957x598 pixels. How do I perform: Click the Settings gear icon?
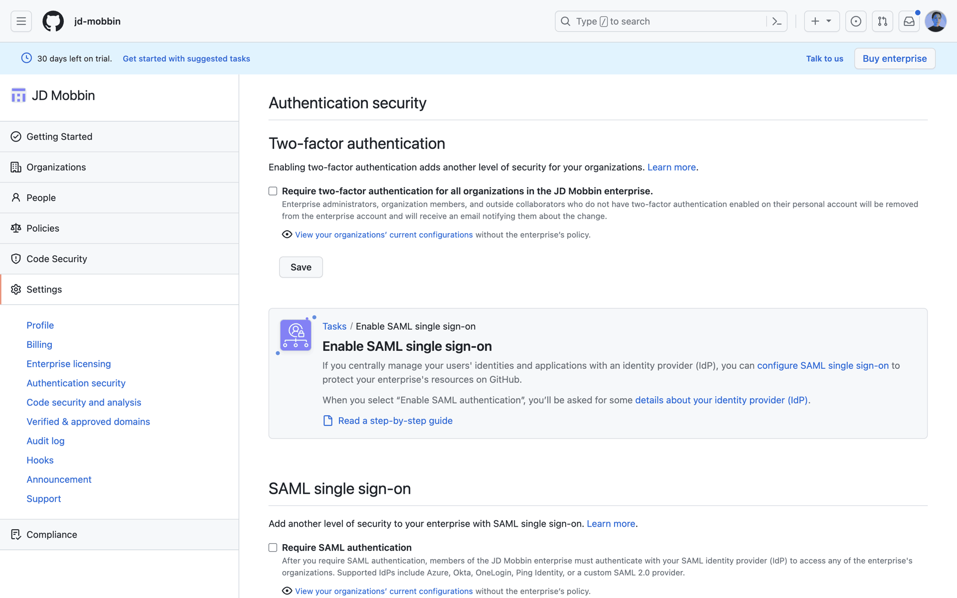(16, 290)
